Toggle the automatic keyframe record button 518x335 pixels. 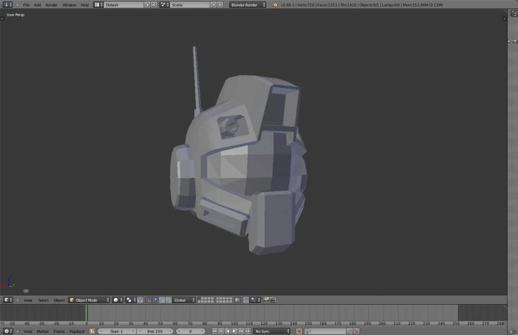(299, 331)
